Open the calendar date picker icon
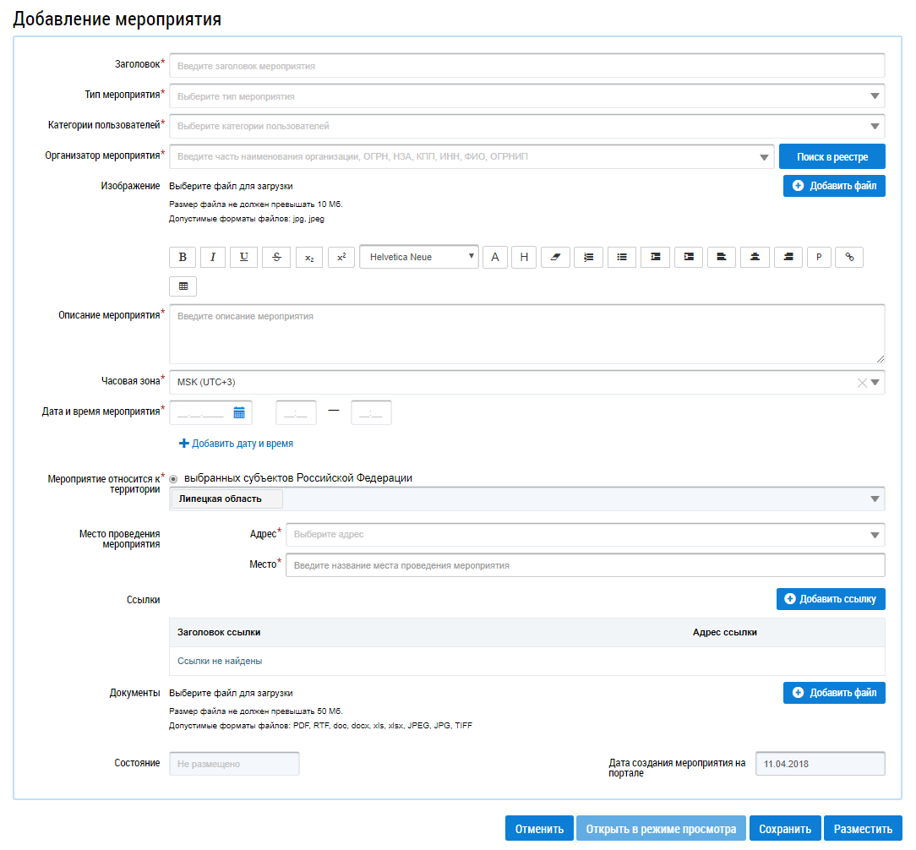The image size is (916, 850). coord(239,413)
